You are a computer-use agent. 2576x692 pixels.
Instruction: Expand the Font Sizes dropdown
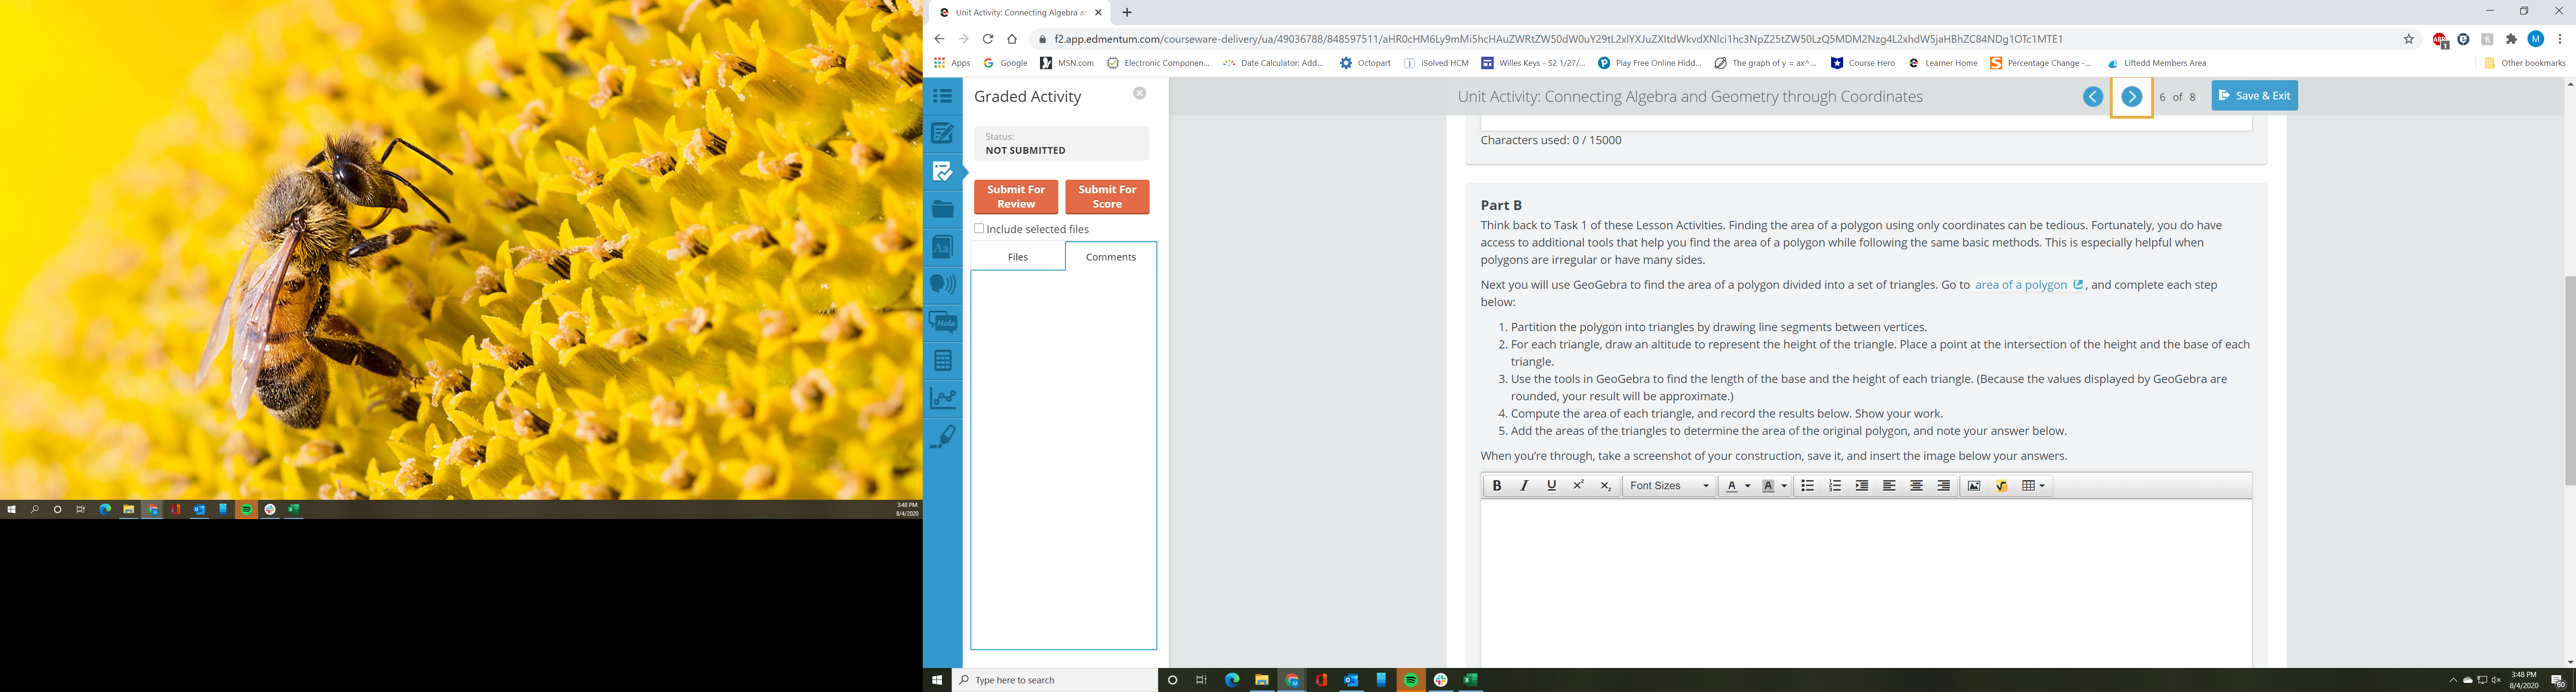click(x=1669, y=486)
